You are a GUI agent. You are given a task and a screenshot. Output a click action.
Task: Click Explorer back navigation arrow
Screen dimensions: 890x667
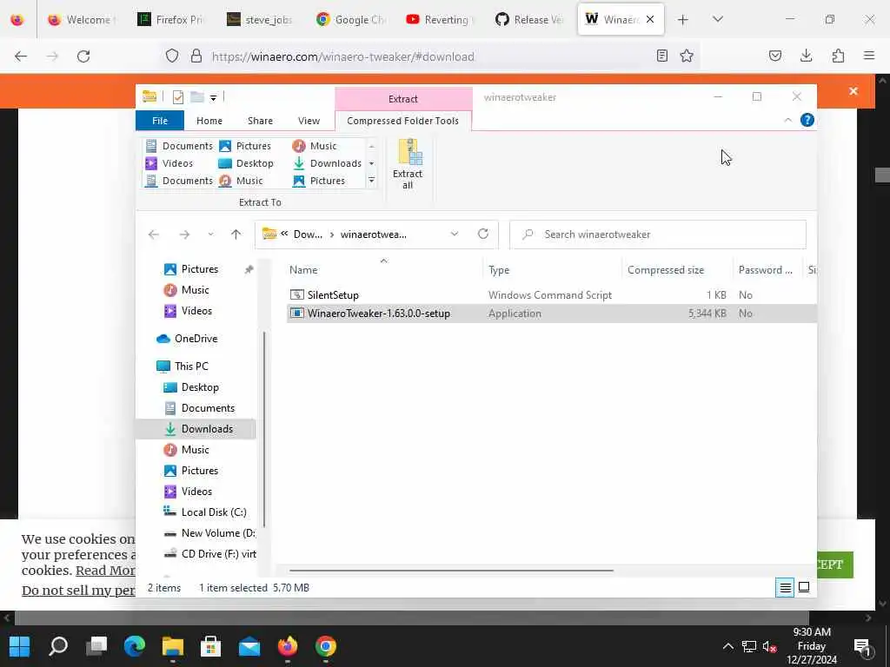click(x=154, y=234)
